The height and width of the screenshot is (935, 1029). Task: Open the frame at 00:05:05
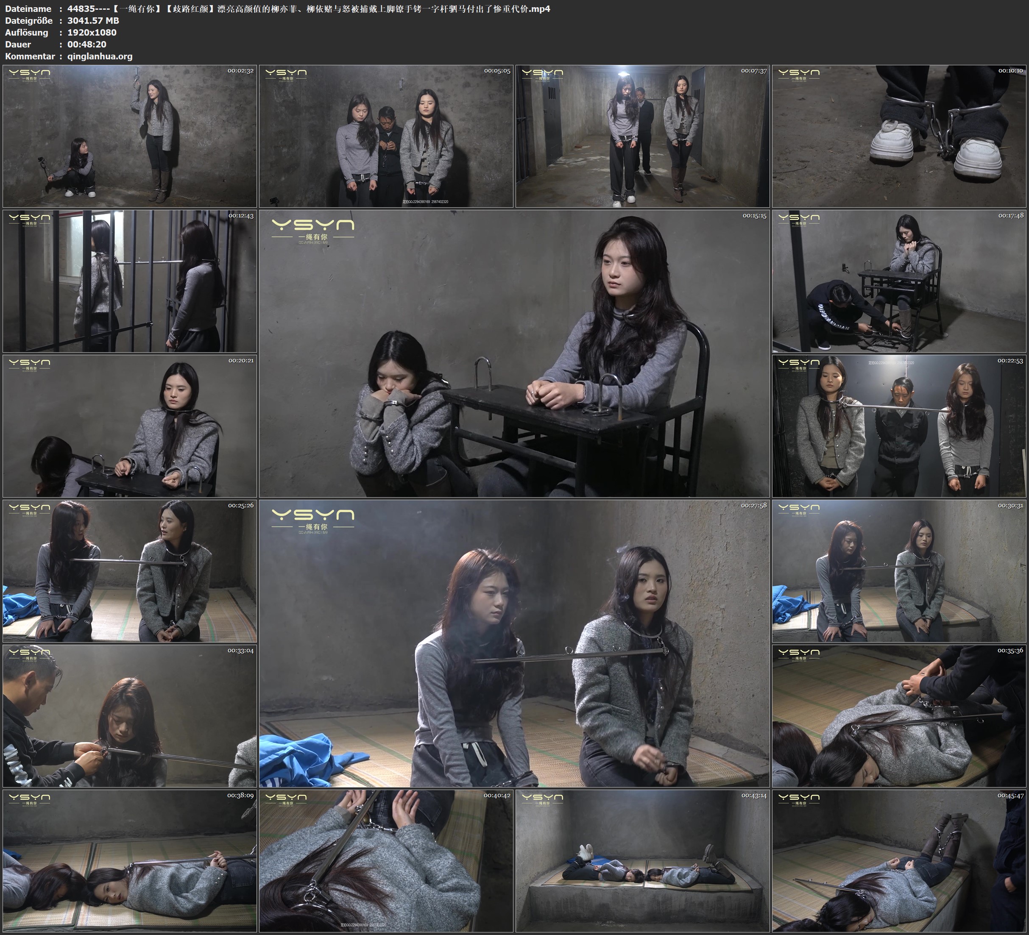pos(386,136)
